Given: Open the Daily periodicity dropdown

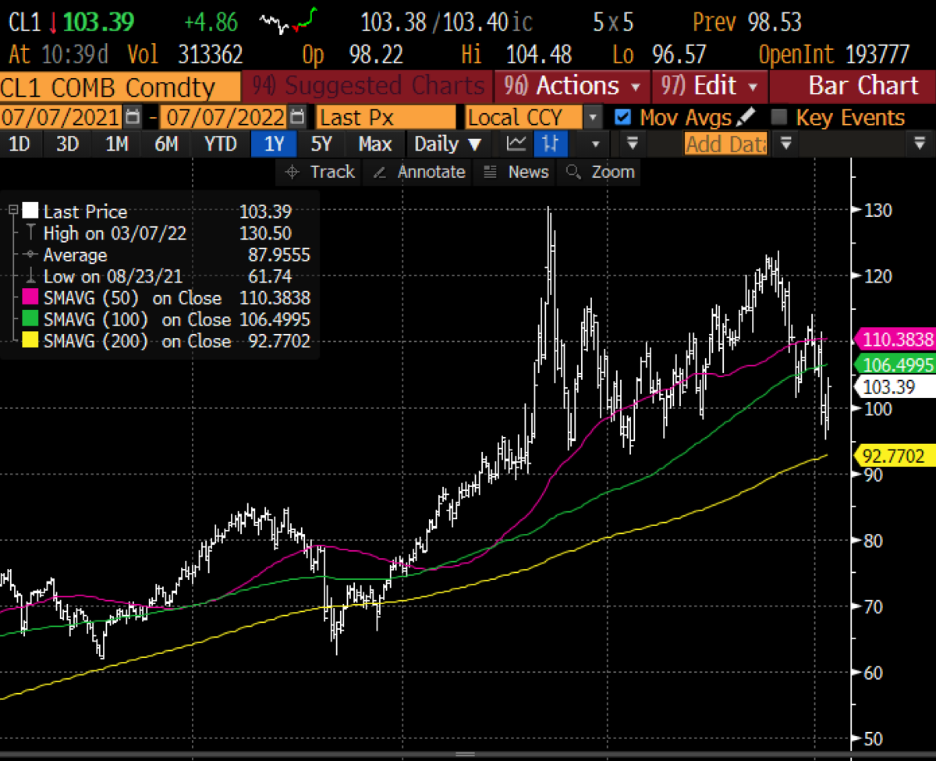Looking at the screenshot, I should 448,144.
